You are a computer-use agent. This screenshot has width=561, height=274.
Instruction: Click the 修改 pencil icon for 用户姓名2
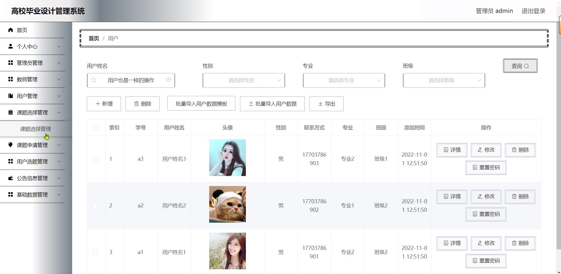(x=480, y=197)
